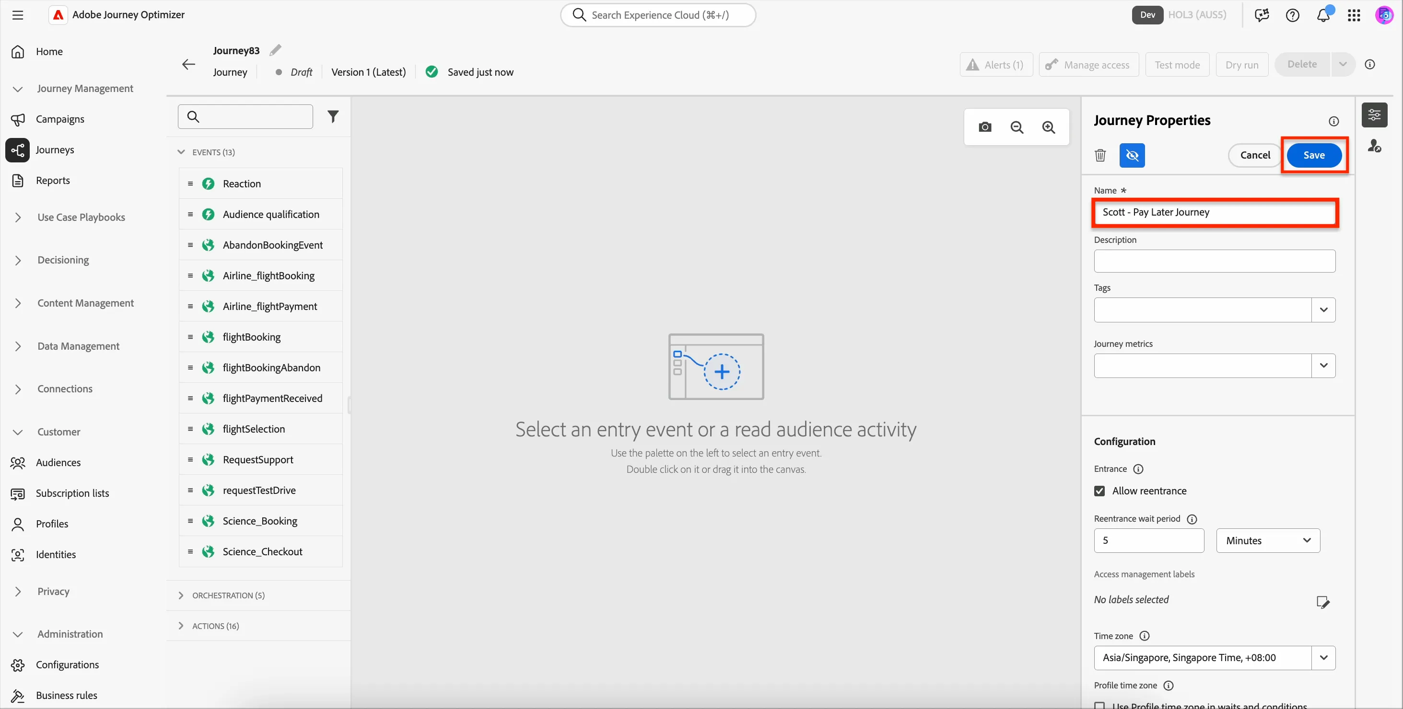
Task: Select the AbandonBookingEvent event
Action: (260, 245)
